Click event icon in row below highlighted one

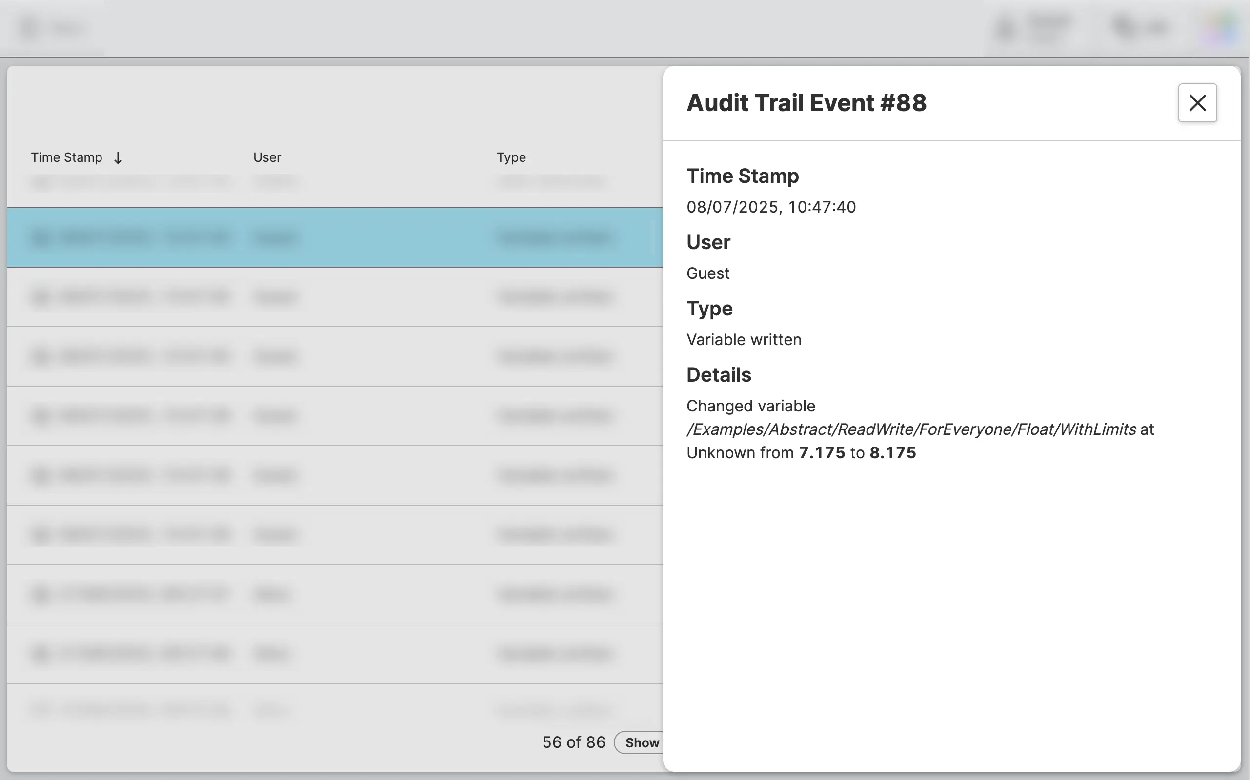(x=41, y=296)
